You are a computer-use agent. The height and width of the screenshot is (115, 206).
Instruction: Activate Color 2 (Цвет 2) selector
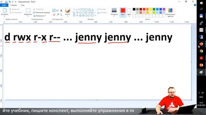click(129, 12)
